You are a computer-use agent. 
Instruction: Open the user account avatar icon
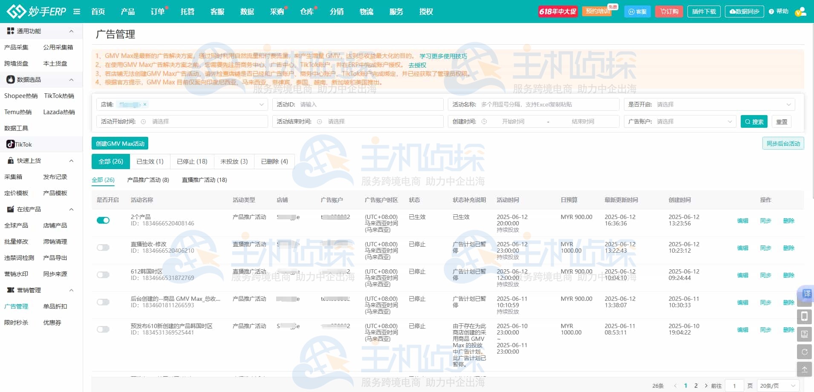coord(800,12)
